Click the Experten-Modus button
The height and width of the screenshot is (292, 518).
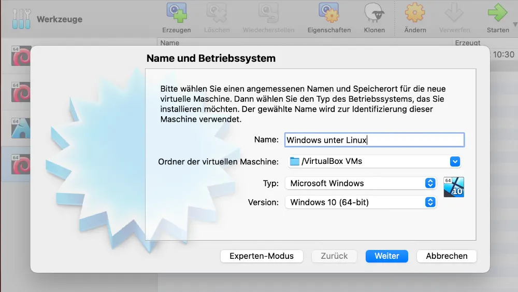pos(262,256)
